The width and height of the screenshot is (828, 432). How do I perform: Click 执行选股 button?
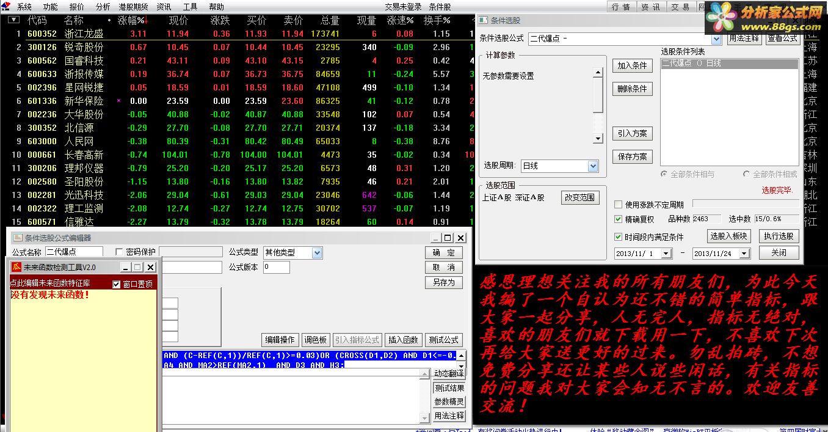tap(779, 236)
